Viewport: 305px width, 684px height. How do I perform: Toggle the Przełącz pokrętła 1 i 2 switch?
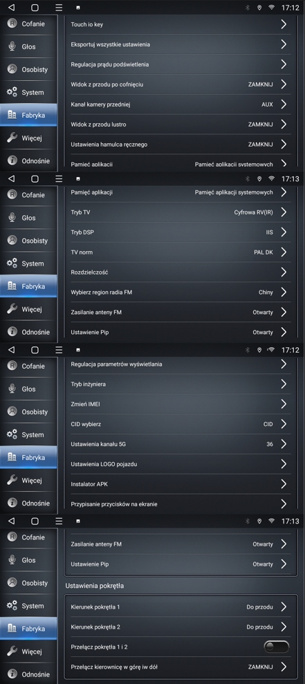point(277,647)
